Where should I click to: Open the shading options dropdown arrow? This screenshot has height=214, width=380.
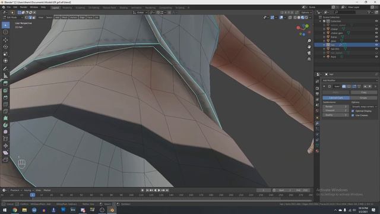click(x=311, y=17)
